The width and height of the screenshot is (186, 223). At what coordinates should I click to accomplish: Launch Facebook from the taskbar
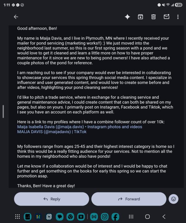tap(115, 216)
